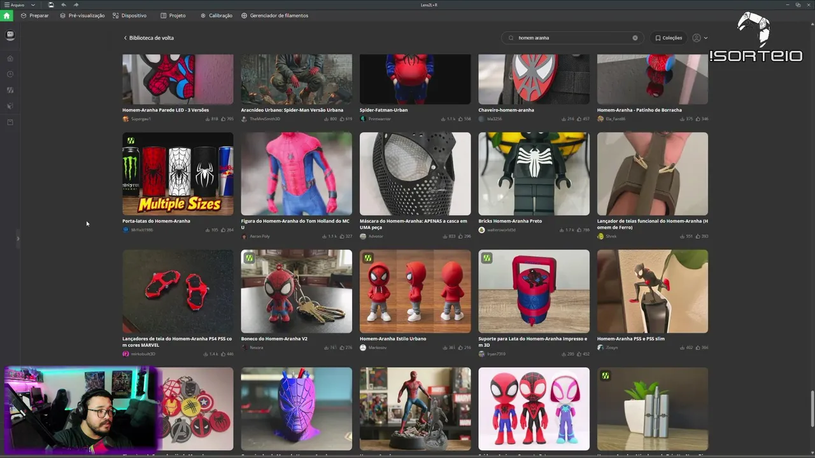Click the undo arrow in title bar
Image resolution: width=815 pixels, height=458 pixels.
(64, 5)
